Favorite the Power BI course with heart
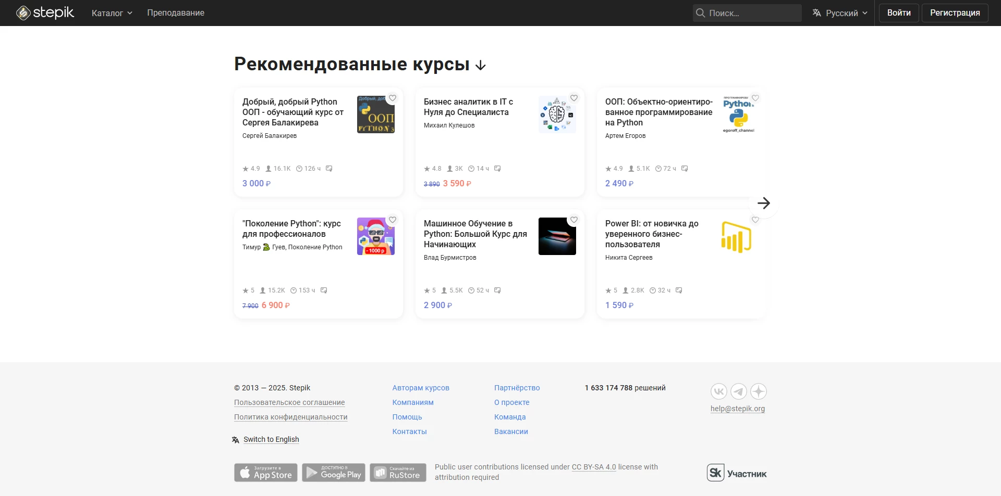 coord(755,220)
